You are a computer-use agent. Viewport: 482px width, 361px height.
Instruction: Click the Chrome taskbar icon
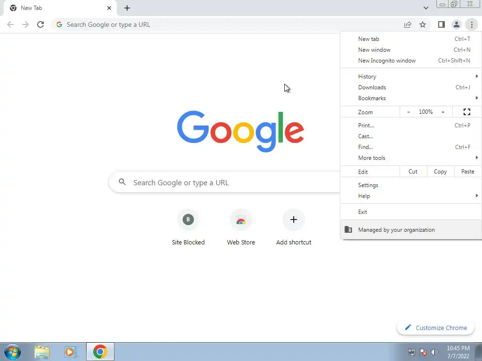(x=100, y=352)
